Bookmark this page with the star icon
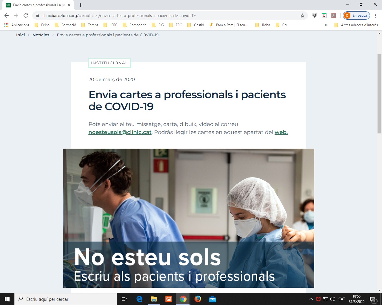This screenshot has width=382, height=305. point(302,15)
